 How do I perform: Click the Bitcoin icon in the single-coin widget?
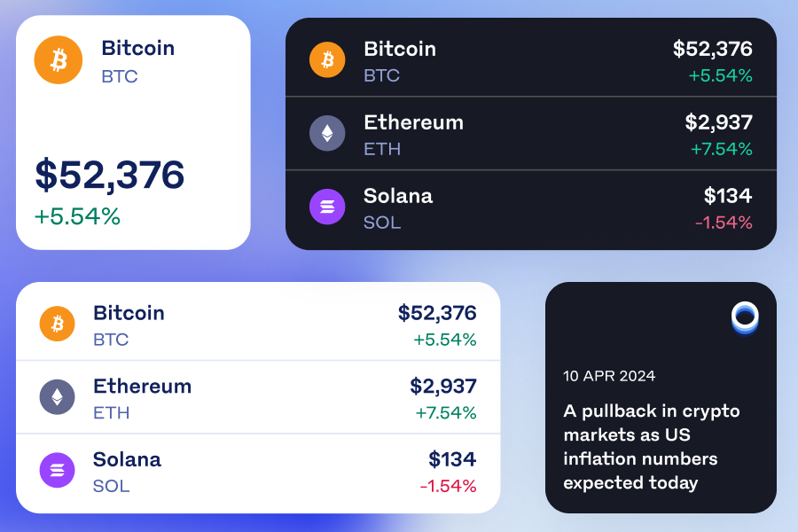(58, 60)
